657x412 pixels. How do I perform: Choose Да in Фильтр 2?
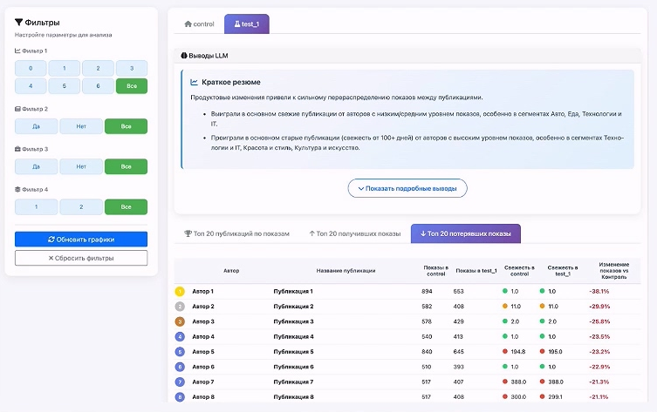(x=37, y=126)
